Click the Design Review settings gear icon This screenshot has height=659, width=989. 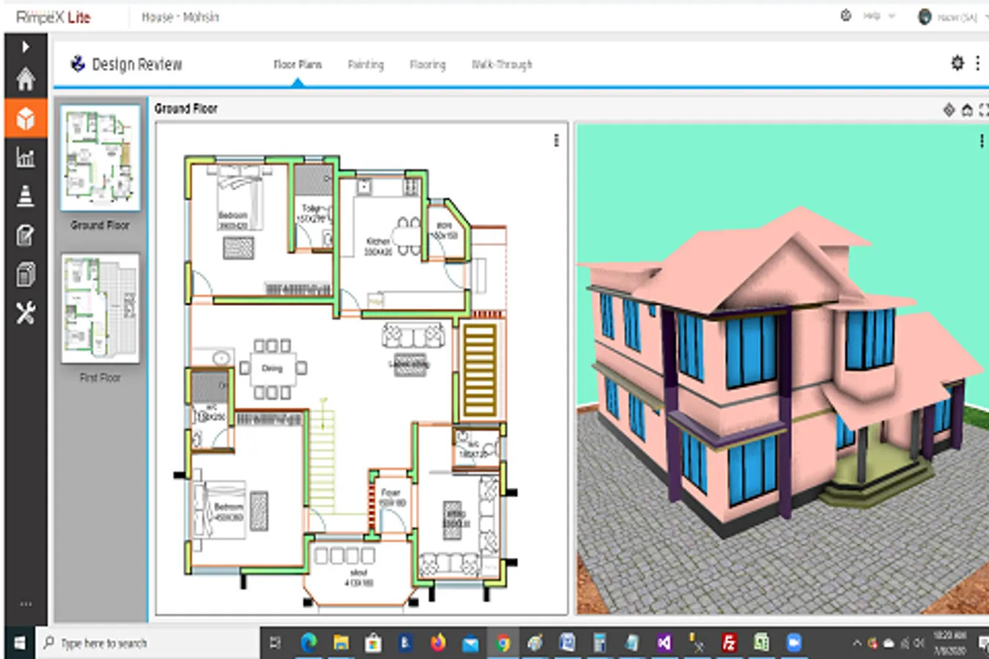(957, 64)
